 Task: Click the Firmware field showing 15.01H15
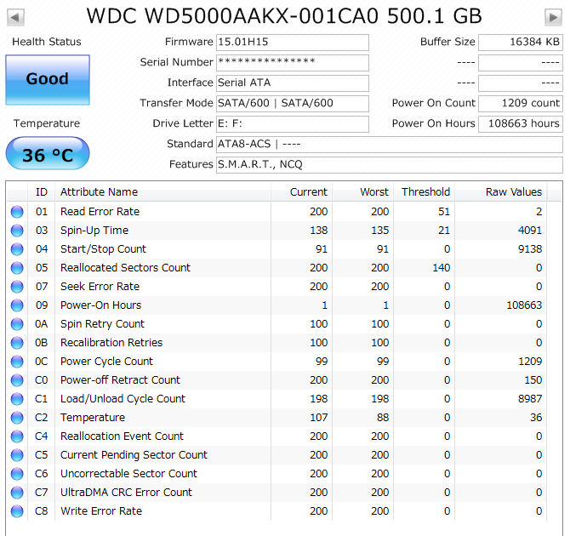pyautogui.click(x=293, y=43)
